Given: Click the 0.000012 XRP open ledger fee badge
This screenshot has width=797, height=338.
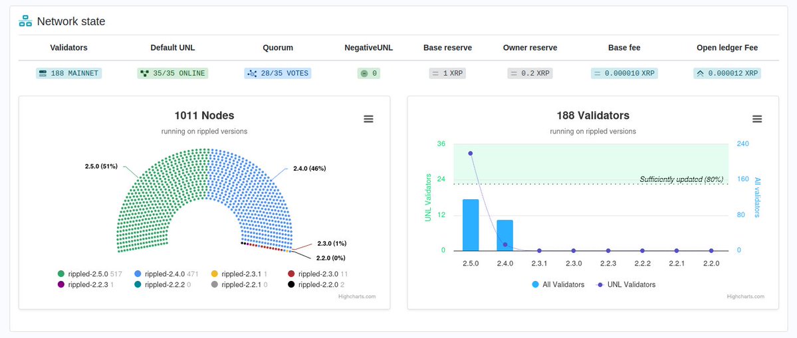Looking at the screenshot, I should 727,73.
